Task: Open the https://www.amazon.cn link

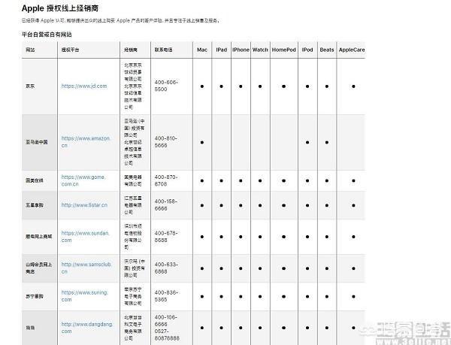Action: [x=86, y=142]
